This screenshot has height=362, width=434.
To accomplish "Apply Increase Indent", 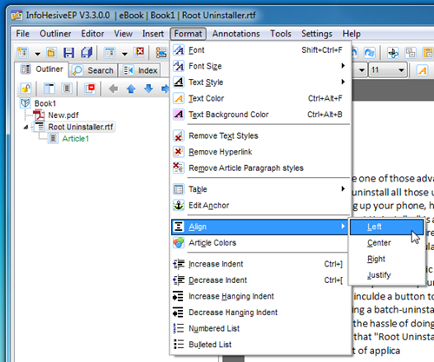I will pyautogui.click(x=260, y=264).
